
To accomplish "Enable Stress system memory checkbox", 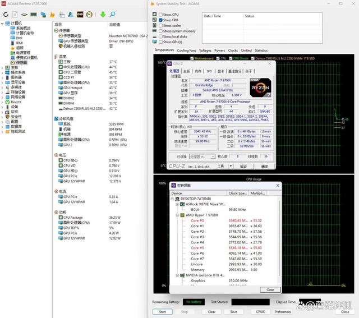I will 161,31.
